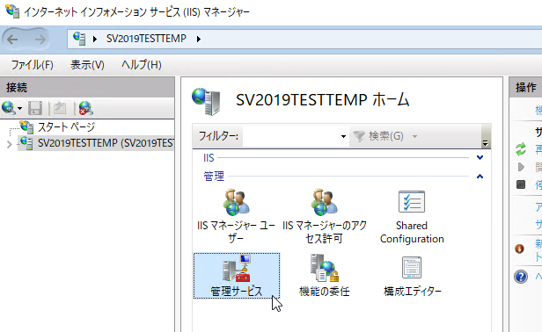Click the orange download icon in 操作
Image resolution: width=542 pixels, height=332 pixels.
click(x=519, y=249)
